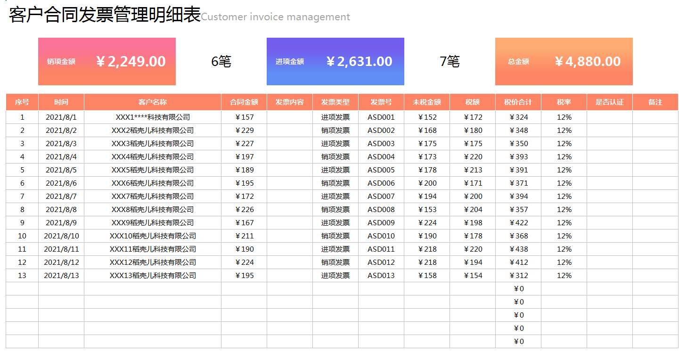This screenshot has width=679, height=352.
Task: Select the 7笔 count cell
Action: pos(450,61)
